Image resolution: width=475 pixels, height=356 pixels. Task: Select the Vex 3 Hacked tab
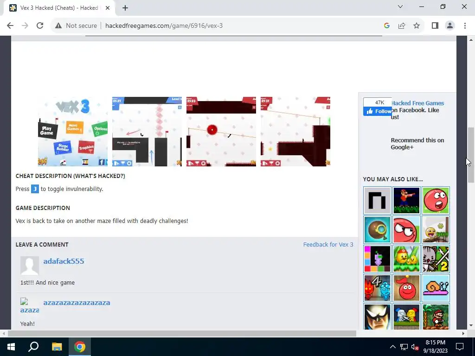click(x=59, y=8)
